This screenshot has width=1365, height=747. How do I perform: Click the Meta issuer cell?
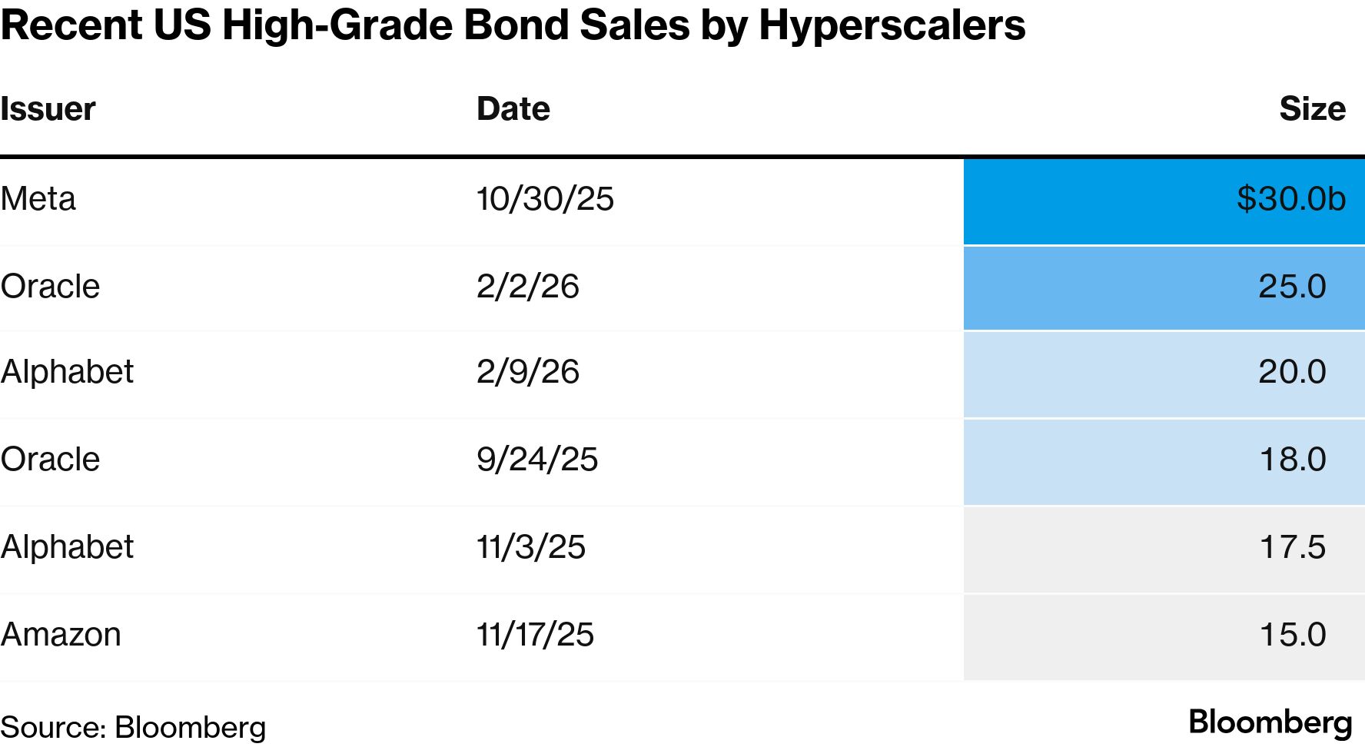click(38, 199)
